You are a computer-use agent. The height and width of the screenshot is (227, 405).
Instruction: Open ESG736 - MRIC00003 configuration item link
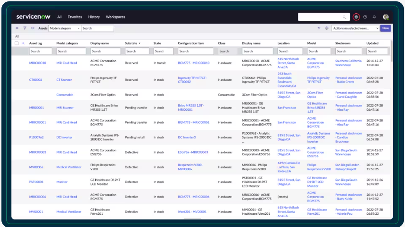tap(193, 152)
